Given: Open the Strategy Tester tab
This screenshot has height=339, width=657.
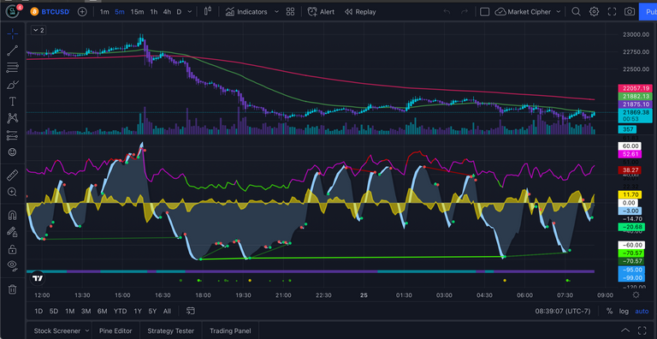Looking at the screenshot, I should 170,330.
